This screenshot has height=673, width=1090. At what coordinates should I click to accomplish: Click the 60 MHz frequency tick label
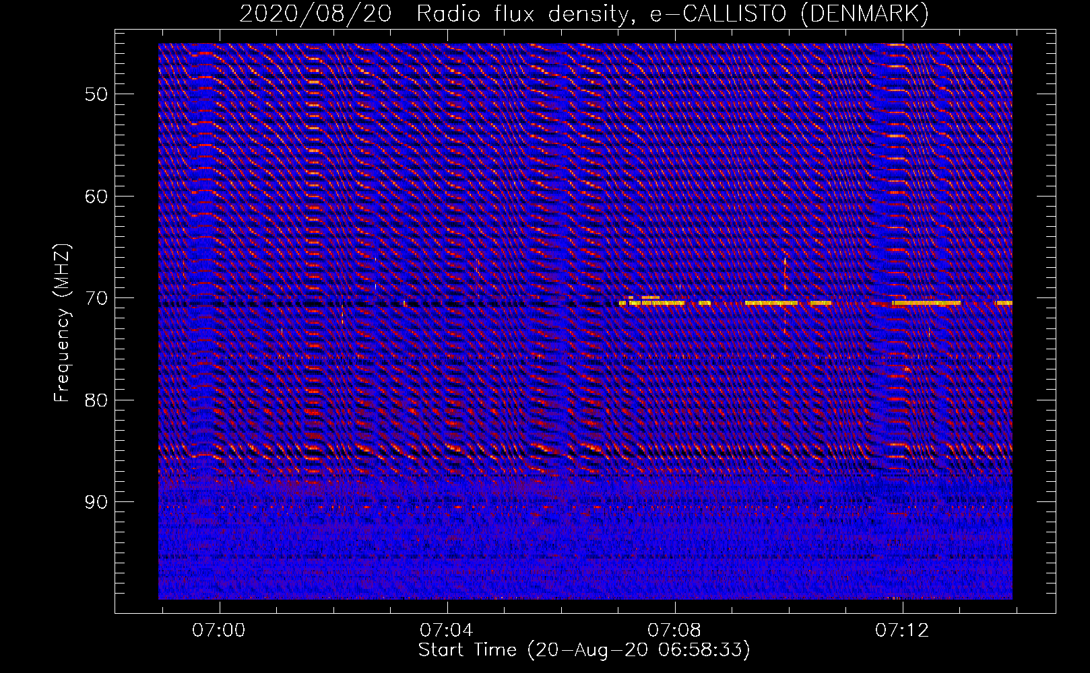pyautogui.click(x=96, y=197)
